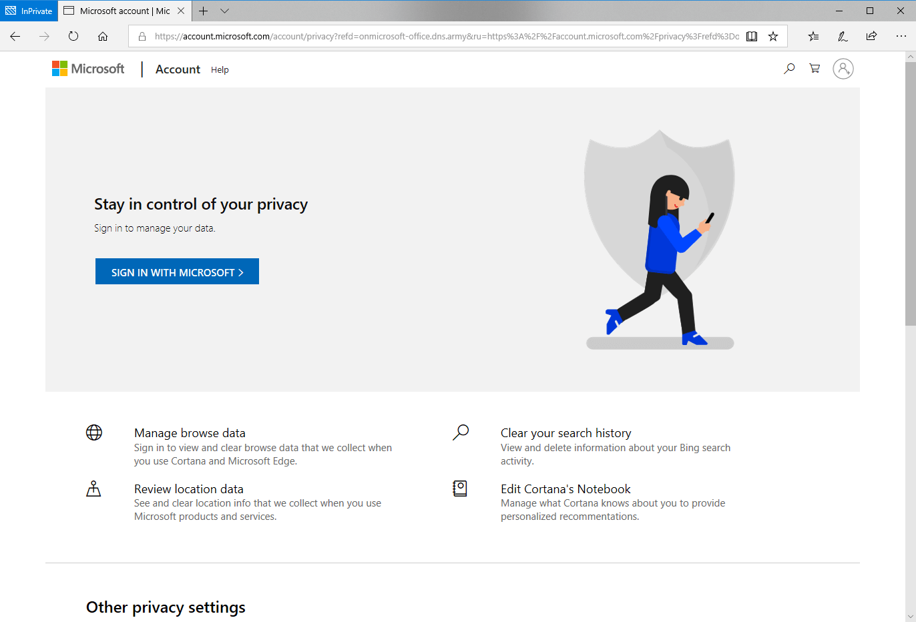The image size is (916, 622).
Task: Click 'Other privacy settings' heading
Action: 166,607
